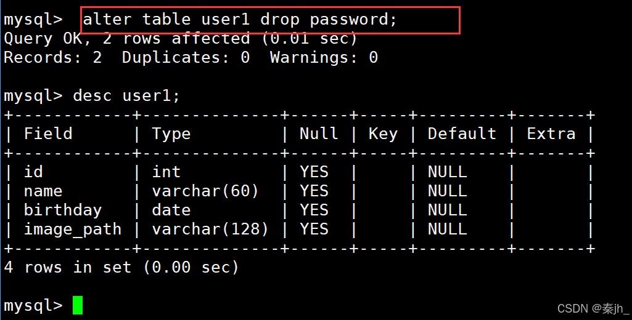Click the highlighted alter table command
The height and width of the screenshot is (320, 632).
click(240, 19)
